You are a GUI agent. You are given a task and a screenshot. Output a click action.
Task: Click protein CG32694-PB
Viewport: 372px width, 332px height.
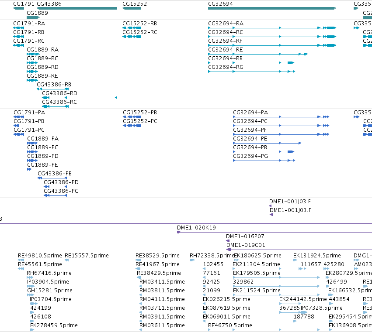[x=250, y=147]
